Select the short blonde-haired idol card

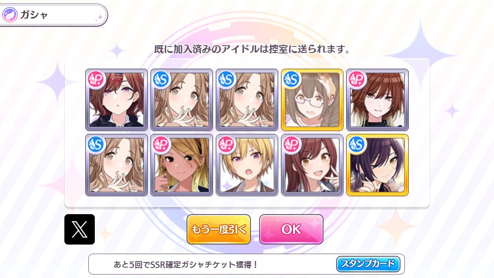[247, 165]
